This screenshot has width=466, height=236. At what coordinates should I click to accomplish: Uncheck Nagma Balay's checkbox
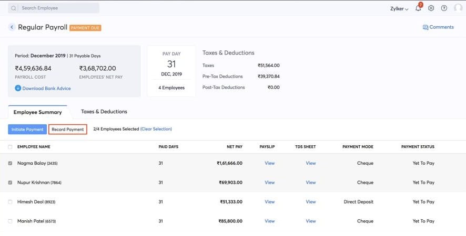point(10,163)
